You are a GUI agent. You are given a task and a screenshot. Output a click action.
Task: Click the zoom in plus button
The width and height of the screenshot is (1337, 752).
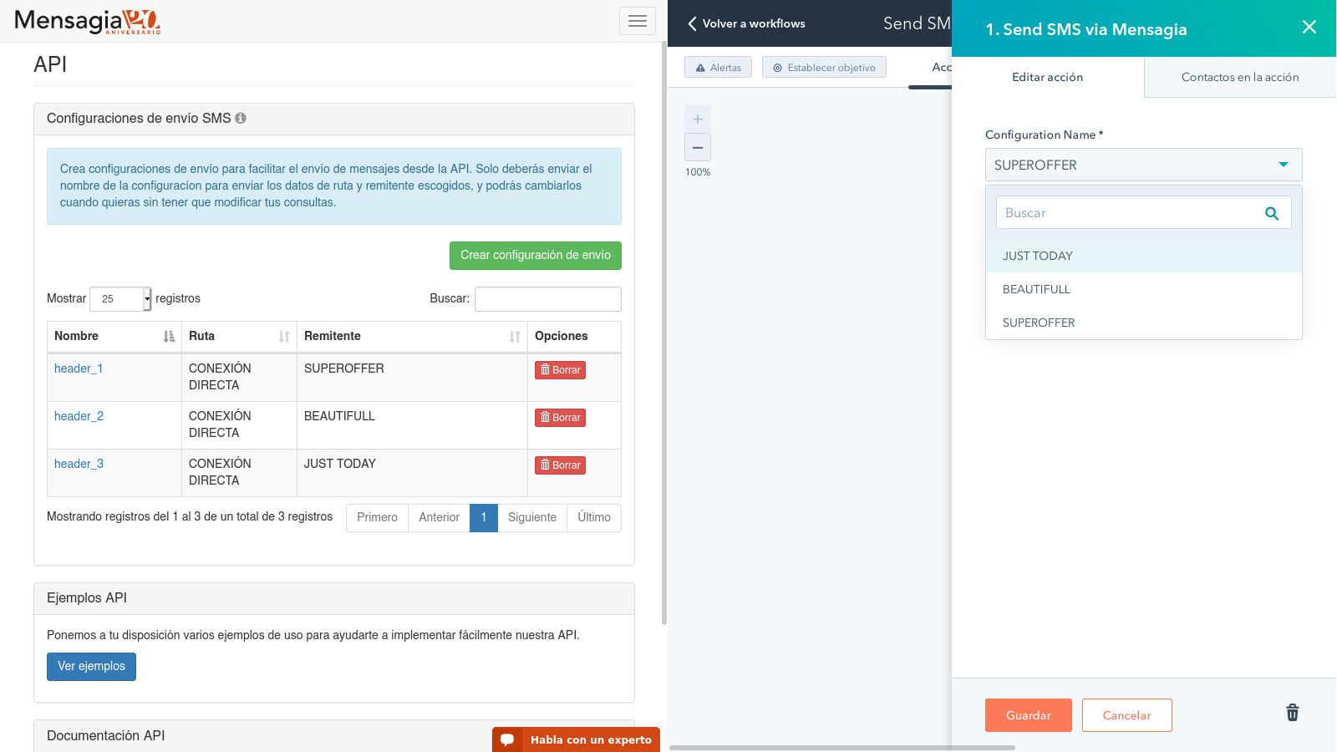(x=698, y=119)
